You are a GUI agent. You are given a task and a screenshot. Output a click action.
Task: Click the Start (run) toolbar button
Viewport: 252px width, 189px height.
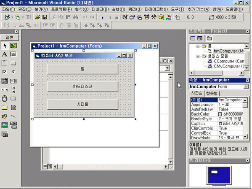click(103, 17)
